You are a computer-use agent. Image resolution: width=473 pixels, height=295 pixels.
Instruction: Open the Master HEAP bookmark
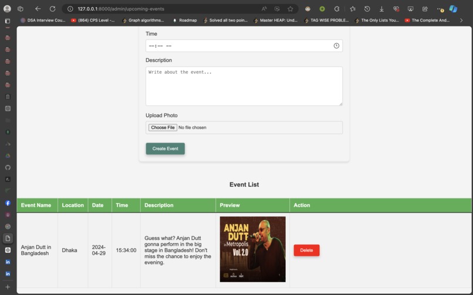pyautogui.click(x=276, y=20)
